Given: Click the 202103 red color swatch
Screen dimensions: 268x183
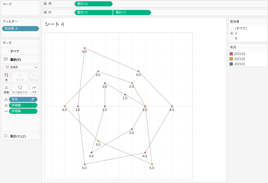Looking at the screenshot, I should tap(231, 54).
